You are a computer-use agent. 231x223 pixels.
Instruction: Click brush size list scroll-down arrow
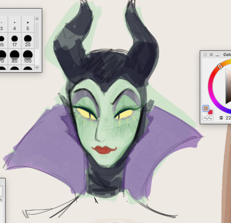37,67
